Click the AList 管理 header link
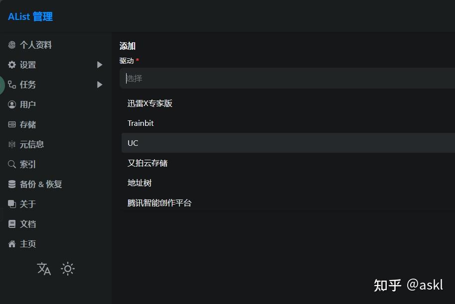The width and height of the screenshot is (455, 304). click(x=30, y=16)
